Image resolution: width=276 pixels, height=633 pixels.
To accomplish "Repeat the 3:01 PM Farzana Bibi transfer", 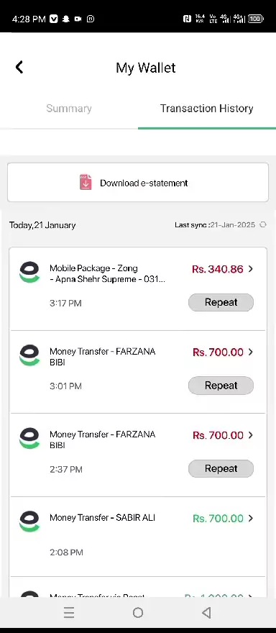I will coord(221,386).
